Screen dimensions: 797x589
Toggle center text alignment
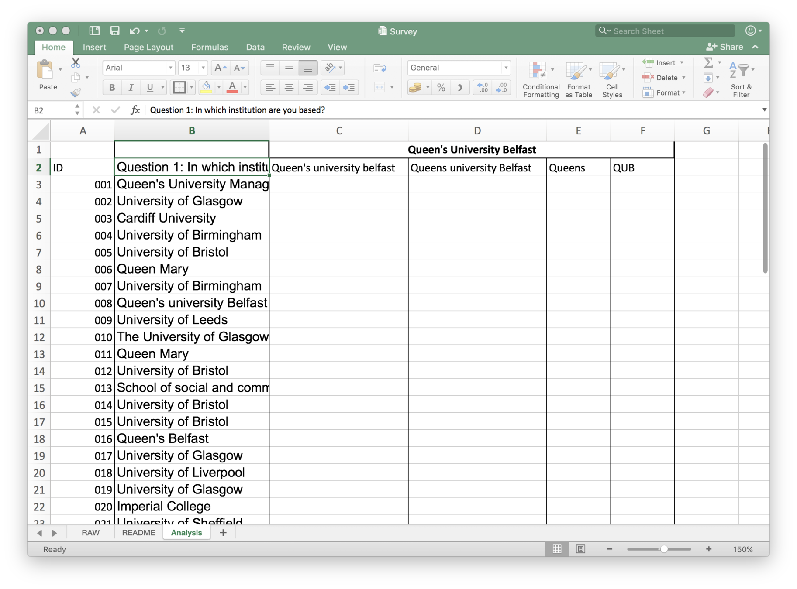(x=289, y=87)
